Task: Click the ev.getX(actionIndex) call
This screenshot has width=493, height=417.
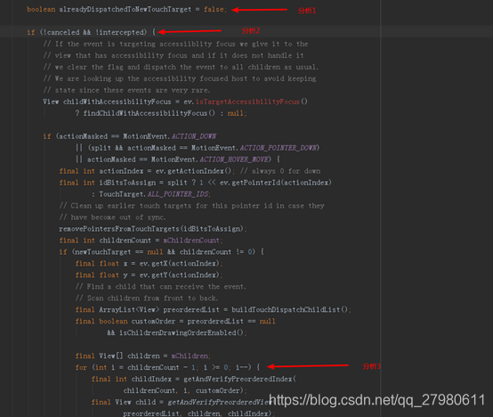Action: pyautogui.click(x=180, y=264)
